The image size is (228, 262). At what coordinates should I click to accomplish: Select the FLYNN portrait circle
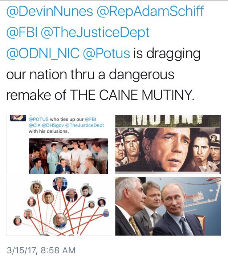click(x=86, y=191)
